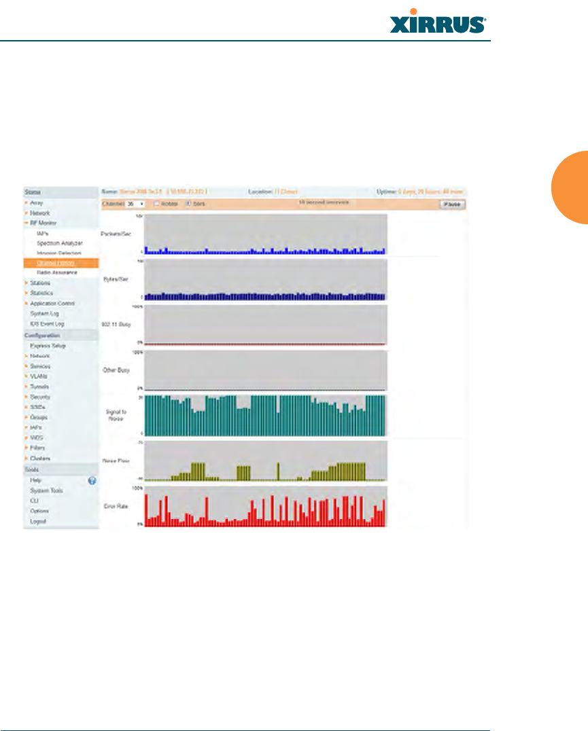Image resolution: width=588 pixels, height=731 pixels.
Task: Enable the Rotate checkbox
Action: (157, 204)
